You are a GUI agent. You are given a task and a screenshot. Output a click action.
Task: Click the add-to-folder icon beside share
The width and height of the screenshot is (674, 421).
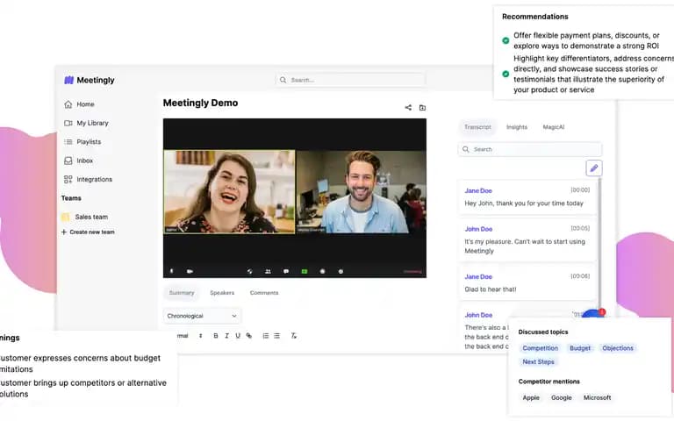click(422, 107)
